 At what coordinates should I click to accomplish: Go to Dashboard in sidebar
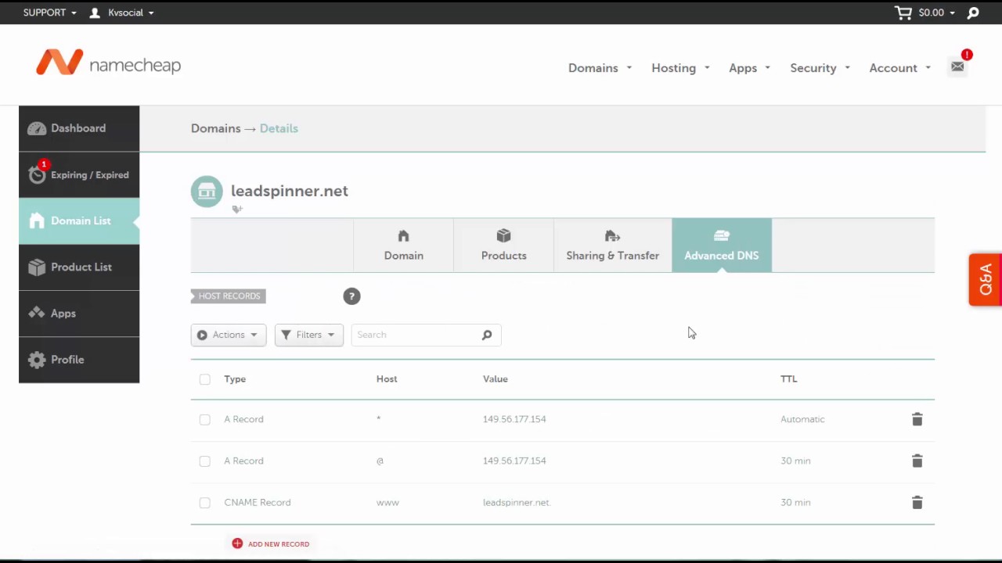[79, 128]
